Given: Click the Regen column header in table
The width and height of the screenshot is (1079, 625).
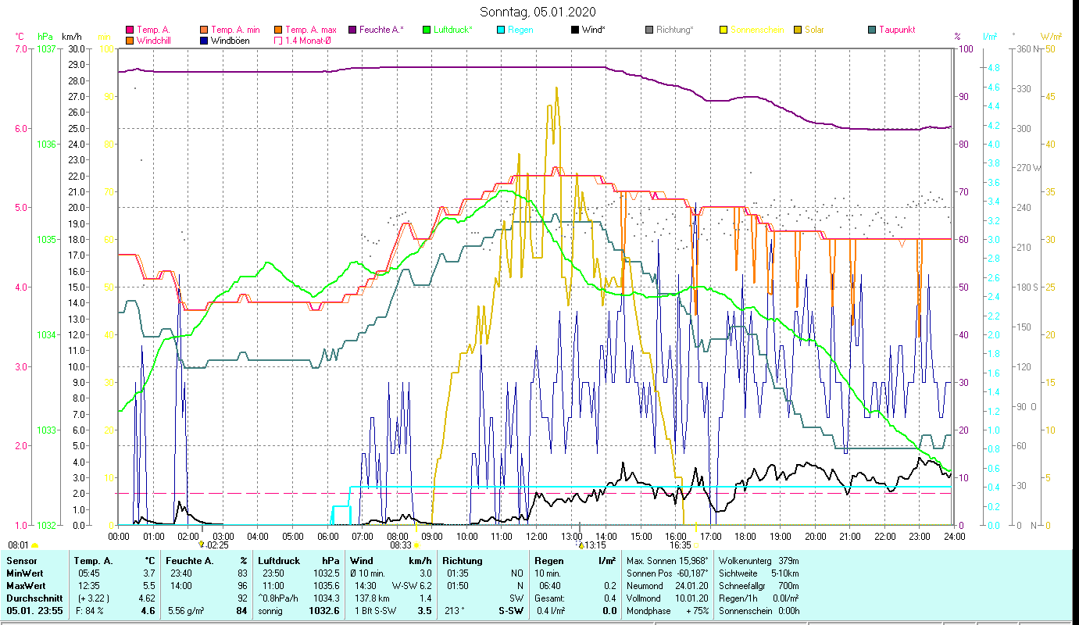Looking at the screenshot, I should coord(548,561).
